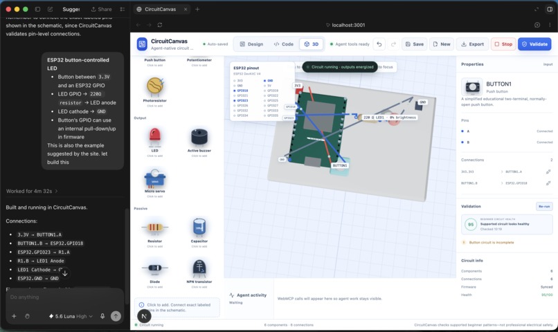Open browser pane three-dot menu

pos(550,25)
